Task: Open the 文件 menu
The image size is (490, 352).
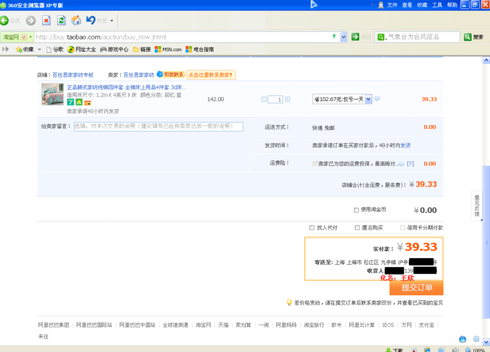Action: pyautogui.click(x=392, y=5)
